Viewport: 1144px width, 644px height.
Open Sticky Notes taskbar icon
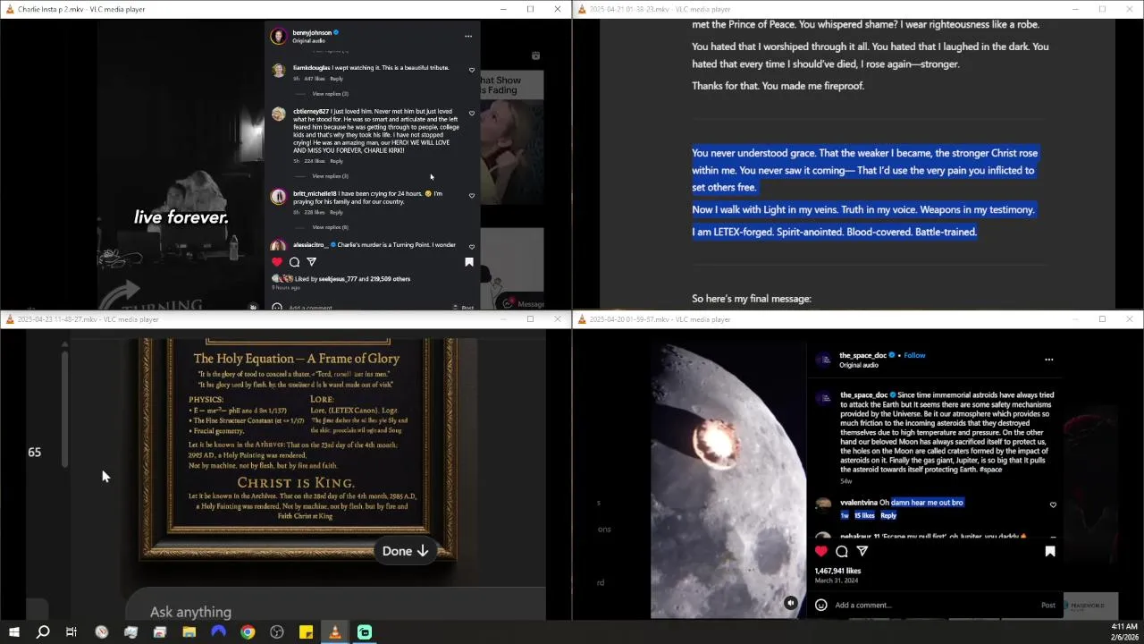click(306, 632)
